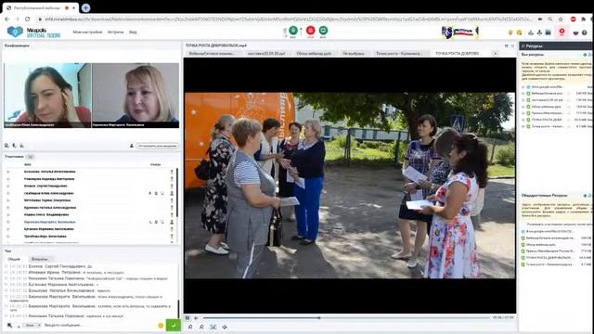Click the phone icon under the conference videos
The height and width of the screenshot is (334, 594).
[15, 146]
